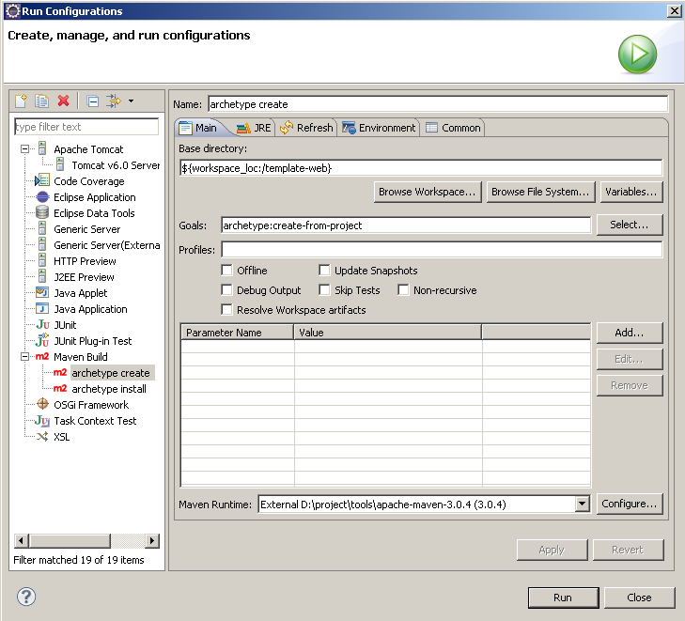Click the Tomcat v6.0 Server icon
This screenshot has height=621, width=685.
tap(60, 164)
